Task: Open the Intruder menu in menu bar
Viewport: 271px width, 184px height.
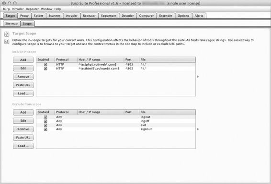Action: (x=18, y=9)
